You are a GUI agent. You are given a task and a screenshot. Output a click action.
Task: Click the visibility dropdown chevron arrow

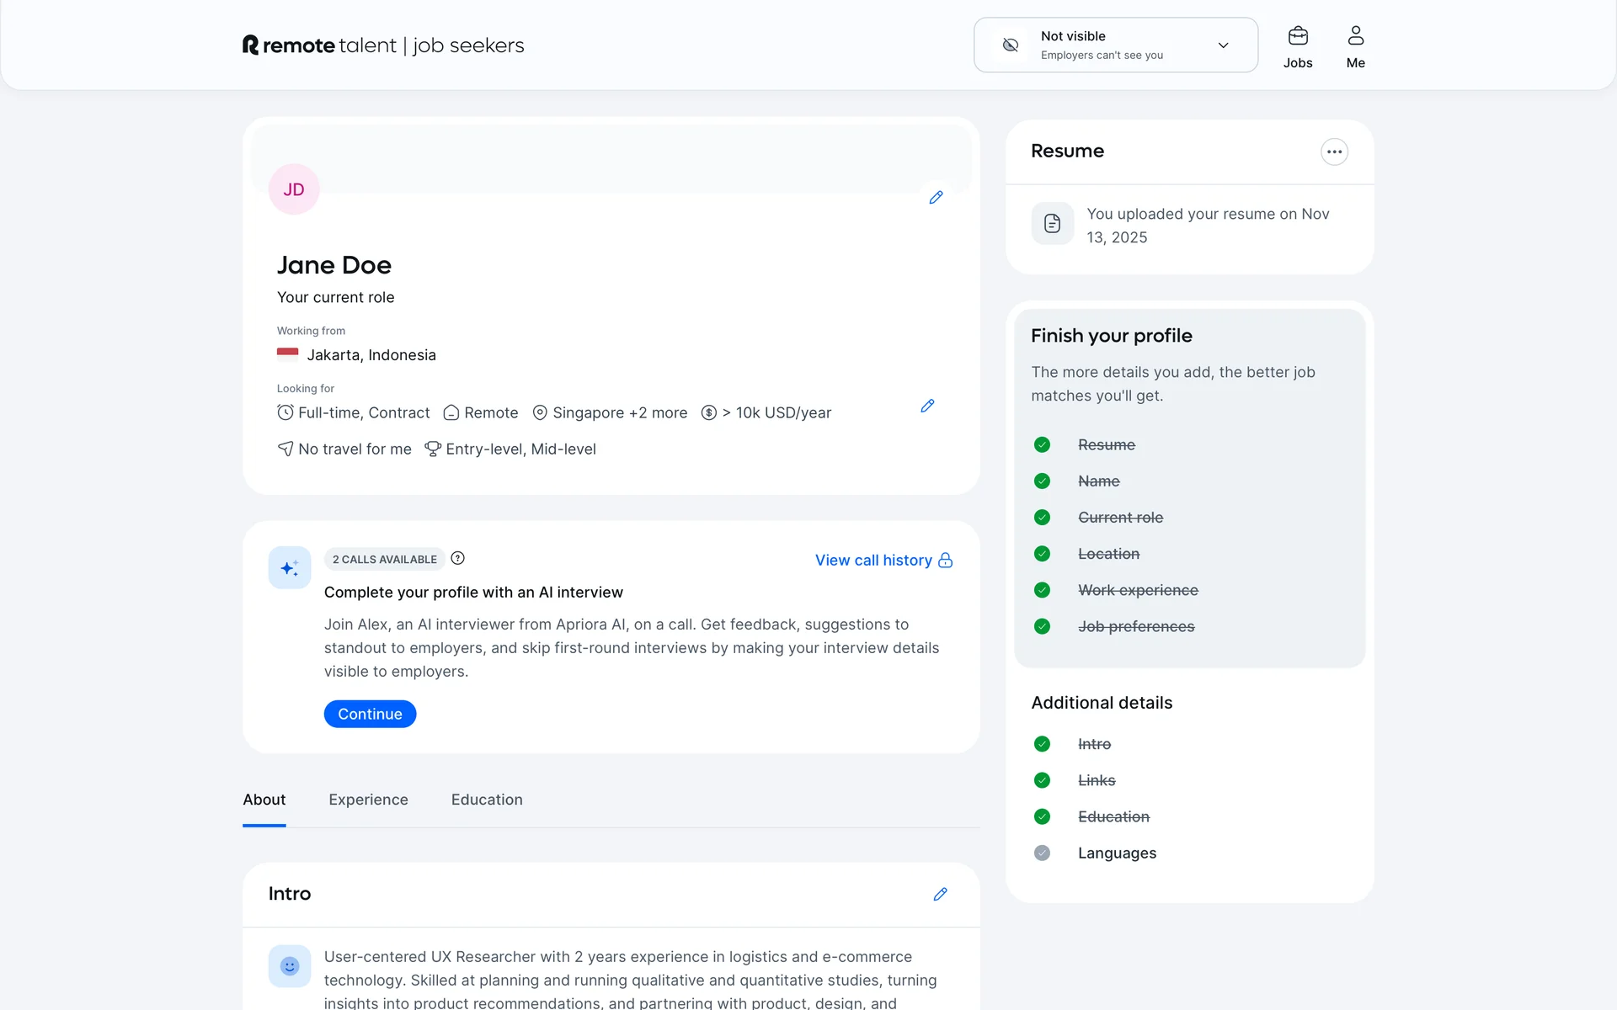click(x=1223, y=45)
